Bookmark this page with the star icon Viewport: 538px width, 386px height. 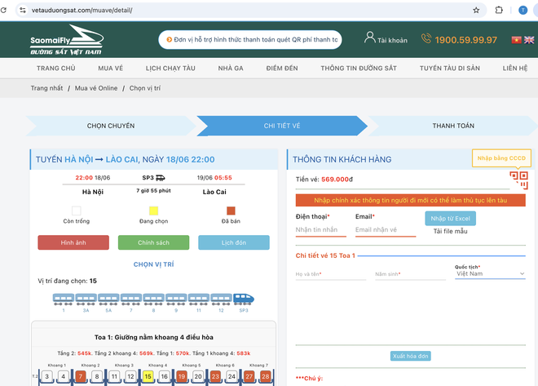476,11
